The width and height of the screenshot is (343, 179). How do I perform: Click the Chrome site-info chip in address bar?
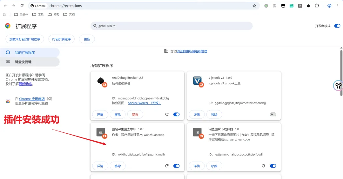(38, 6)
